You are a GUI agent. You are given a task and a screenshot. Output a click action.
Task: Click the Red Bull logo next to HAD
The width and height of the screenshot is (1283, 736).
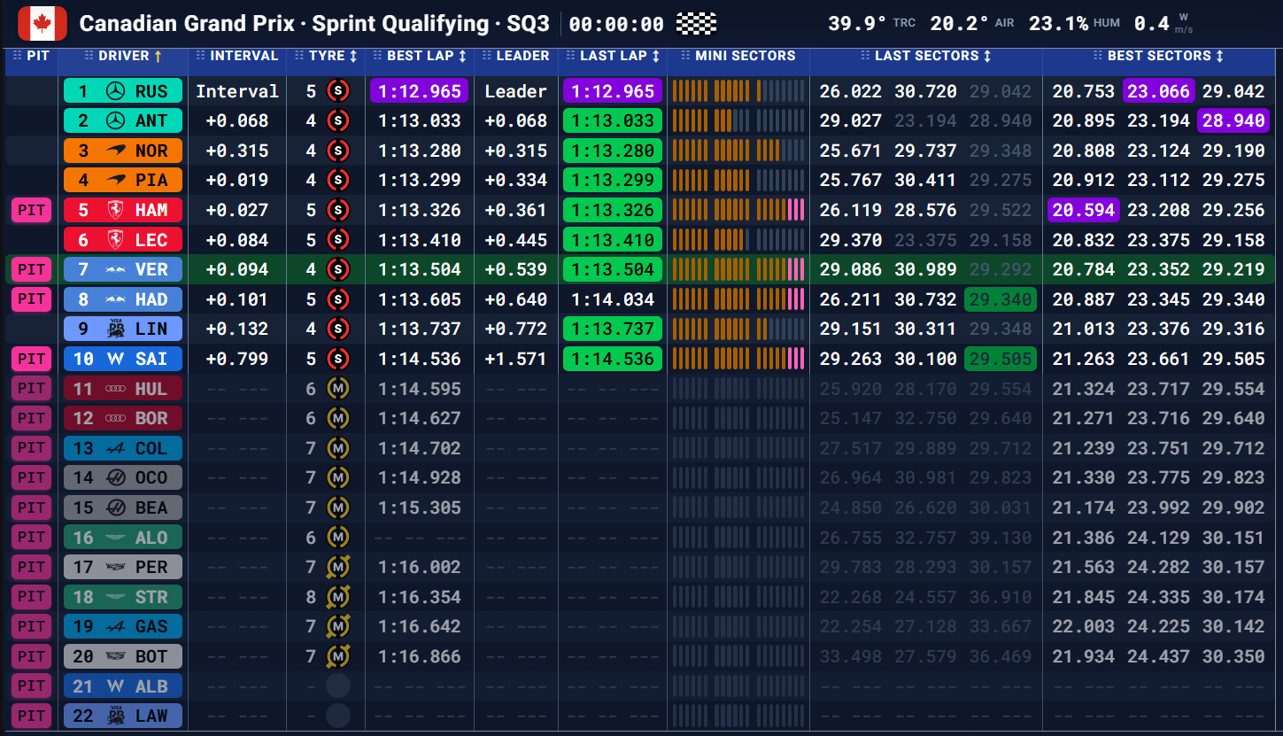(114, 299)
